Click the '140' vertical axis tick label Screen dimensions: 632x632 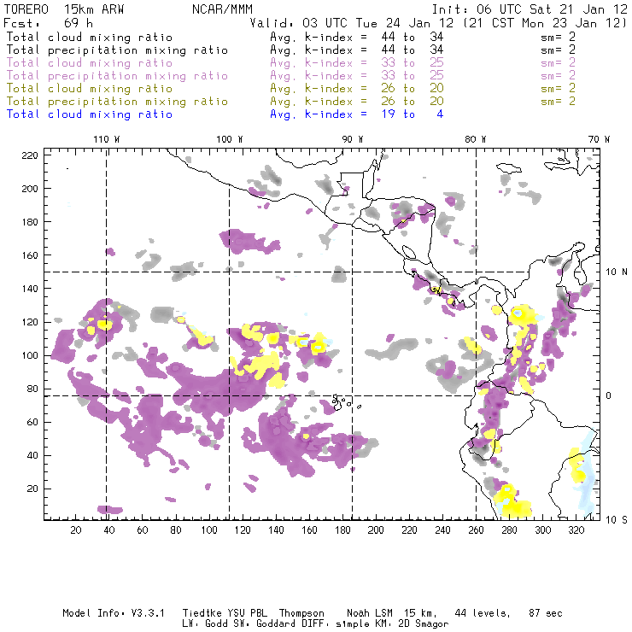coord(30,289)
